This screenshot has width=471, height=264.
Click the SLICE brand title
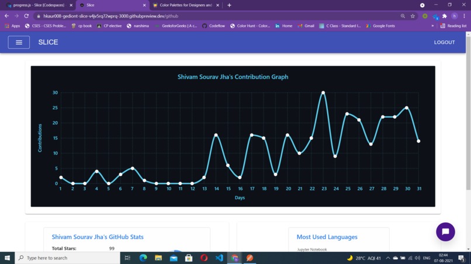(48, 43)
